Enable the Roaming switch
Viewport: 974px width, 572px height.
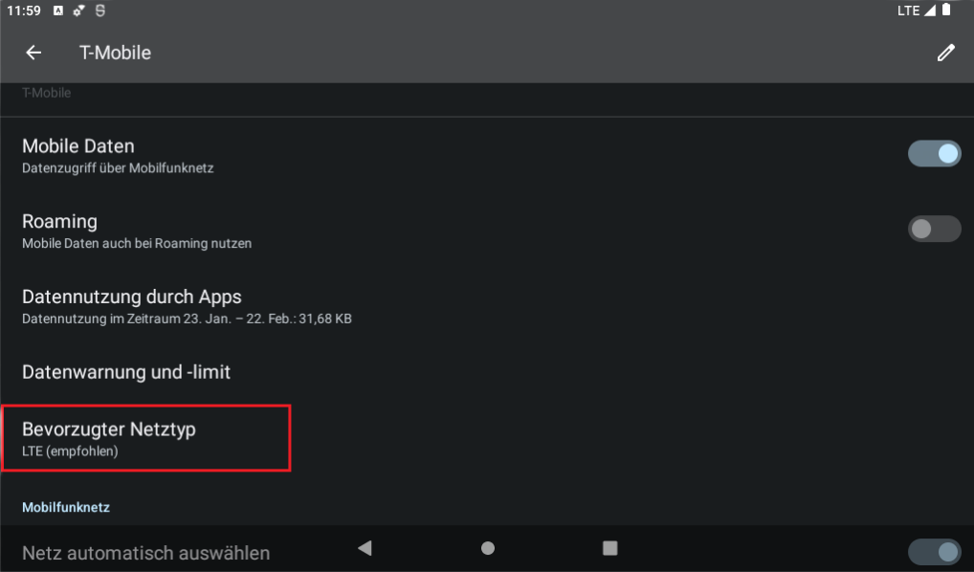934,229
